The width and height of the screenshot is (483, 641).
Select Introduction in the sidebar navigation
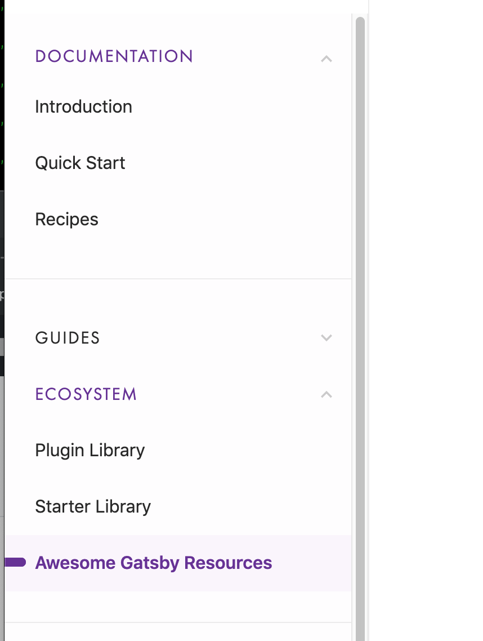coord(83,106)
